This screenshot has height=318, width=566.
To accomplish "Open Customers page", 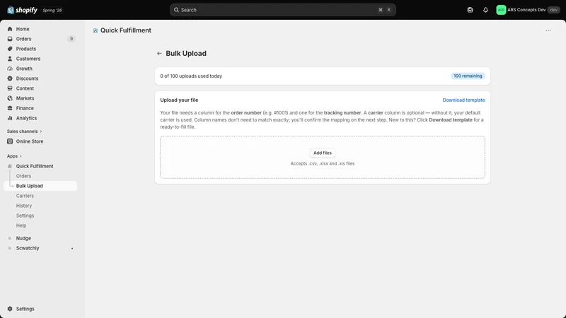I will [x=28, y=59].
